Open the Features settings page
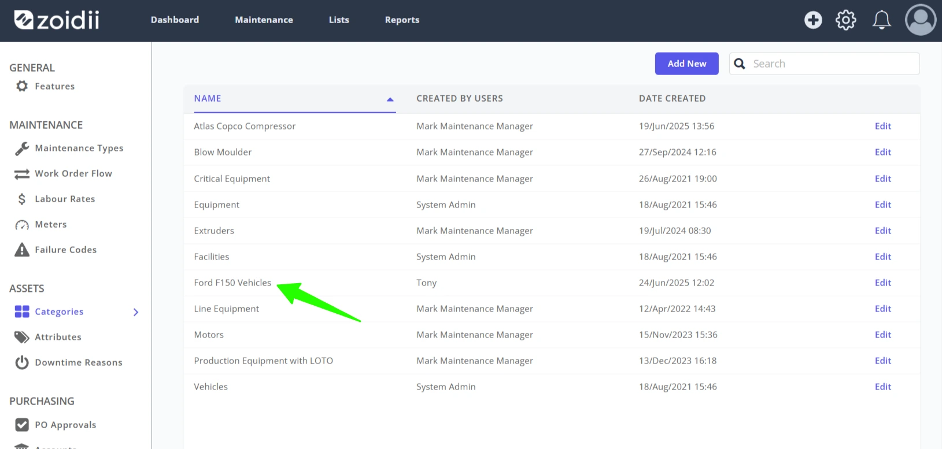Screen dimensions: 942x449 click(x=54, y=86)
